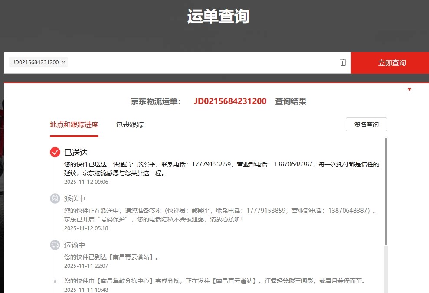
Task: Click the timeline dot beside 南昌集散分拣中心 entry
Action: pos(55,281)
